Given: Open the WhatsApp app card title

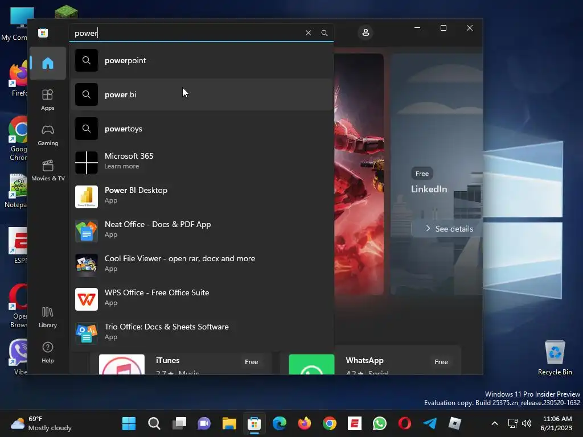Looking at the screenshot, I should coord(365,360).
